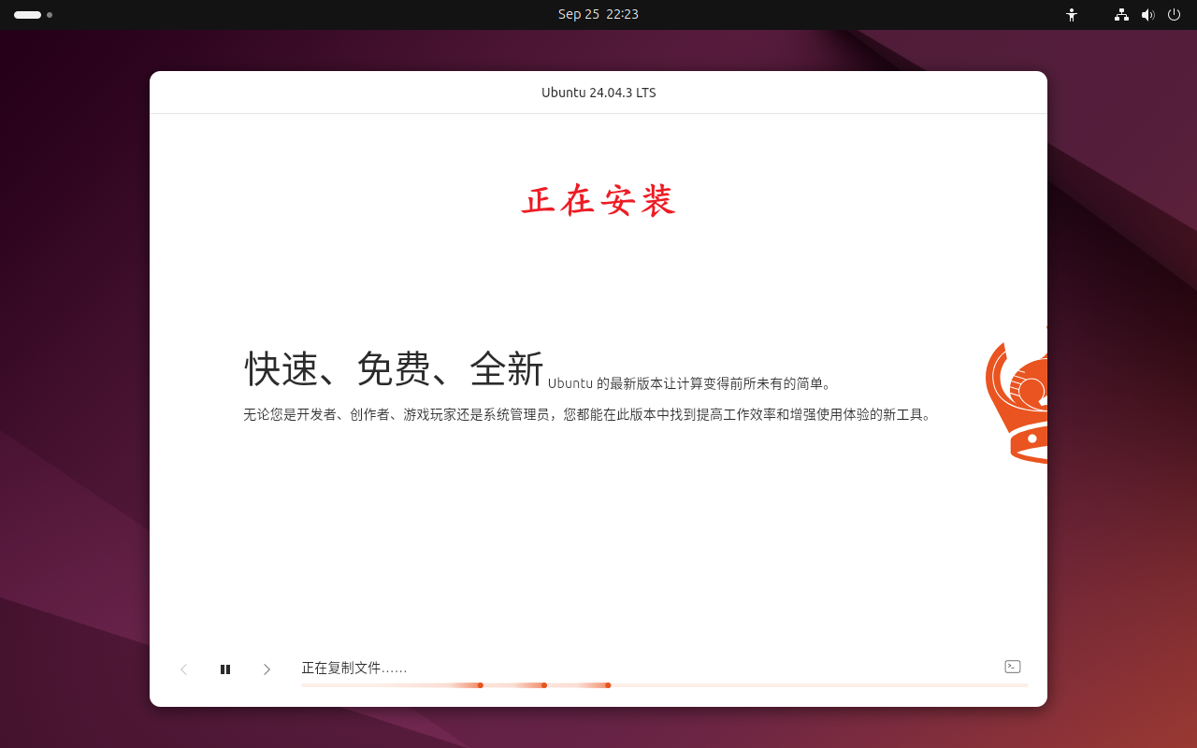Click the paragraph starting with 无论您是开发者

point(588,414)
